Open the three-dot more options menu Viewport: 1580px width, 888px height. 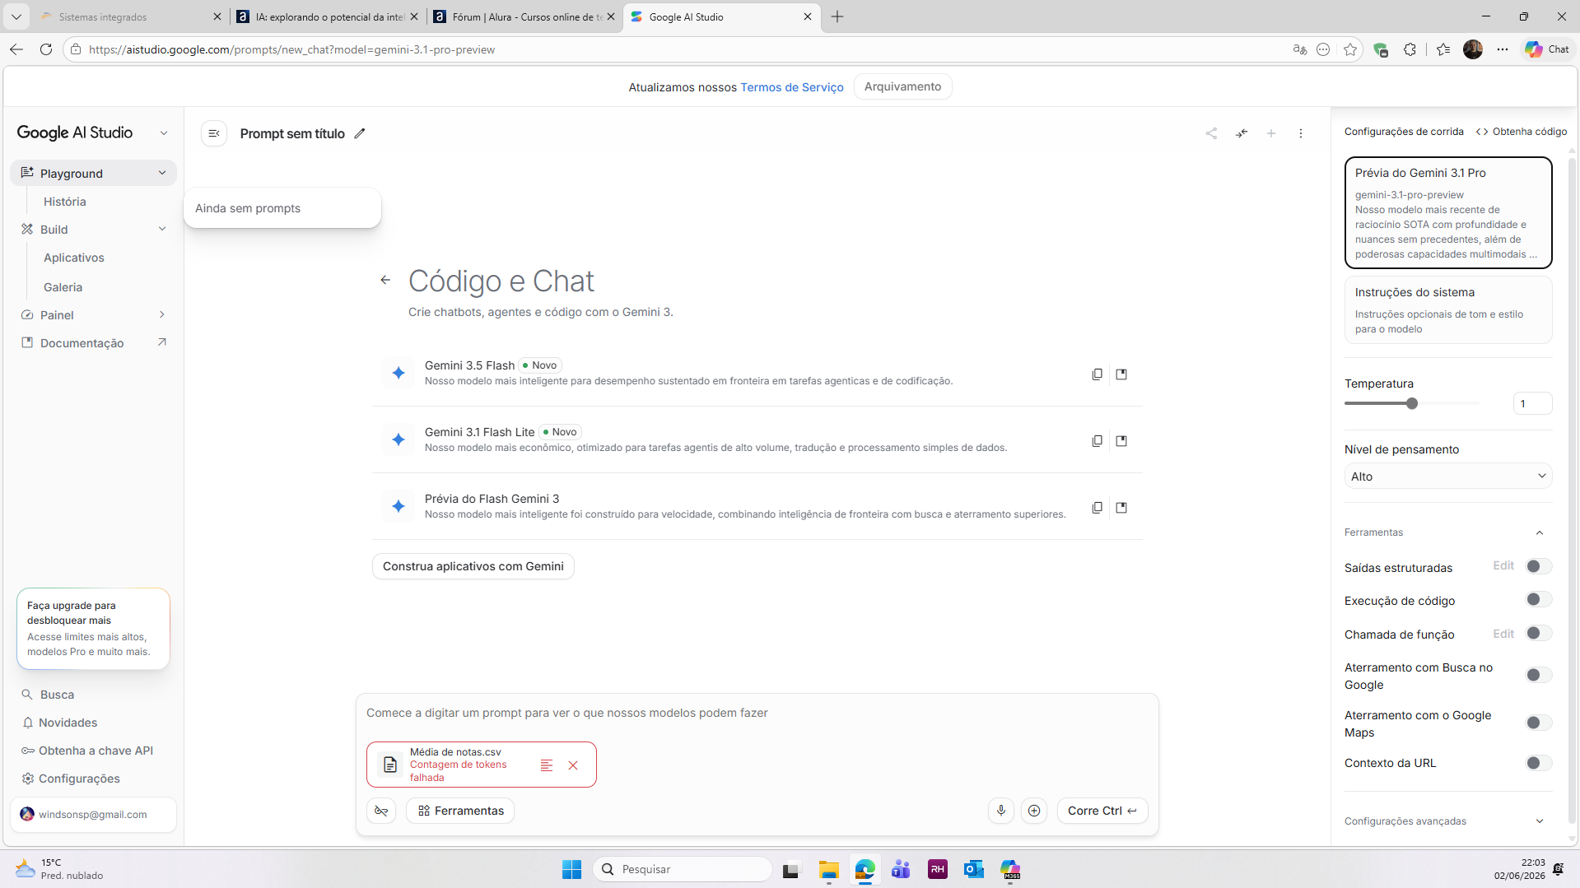coord(1301,133)
